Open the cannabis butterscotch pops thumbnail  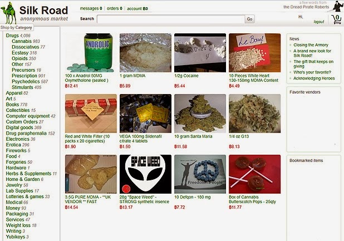click(255, 174)
